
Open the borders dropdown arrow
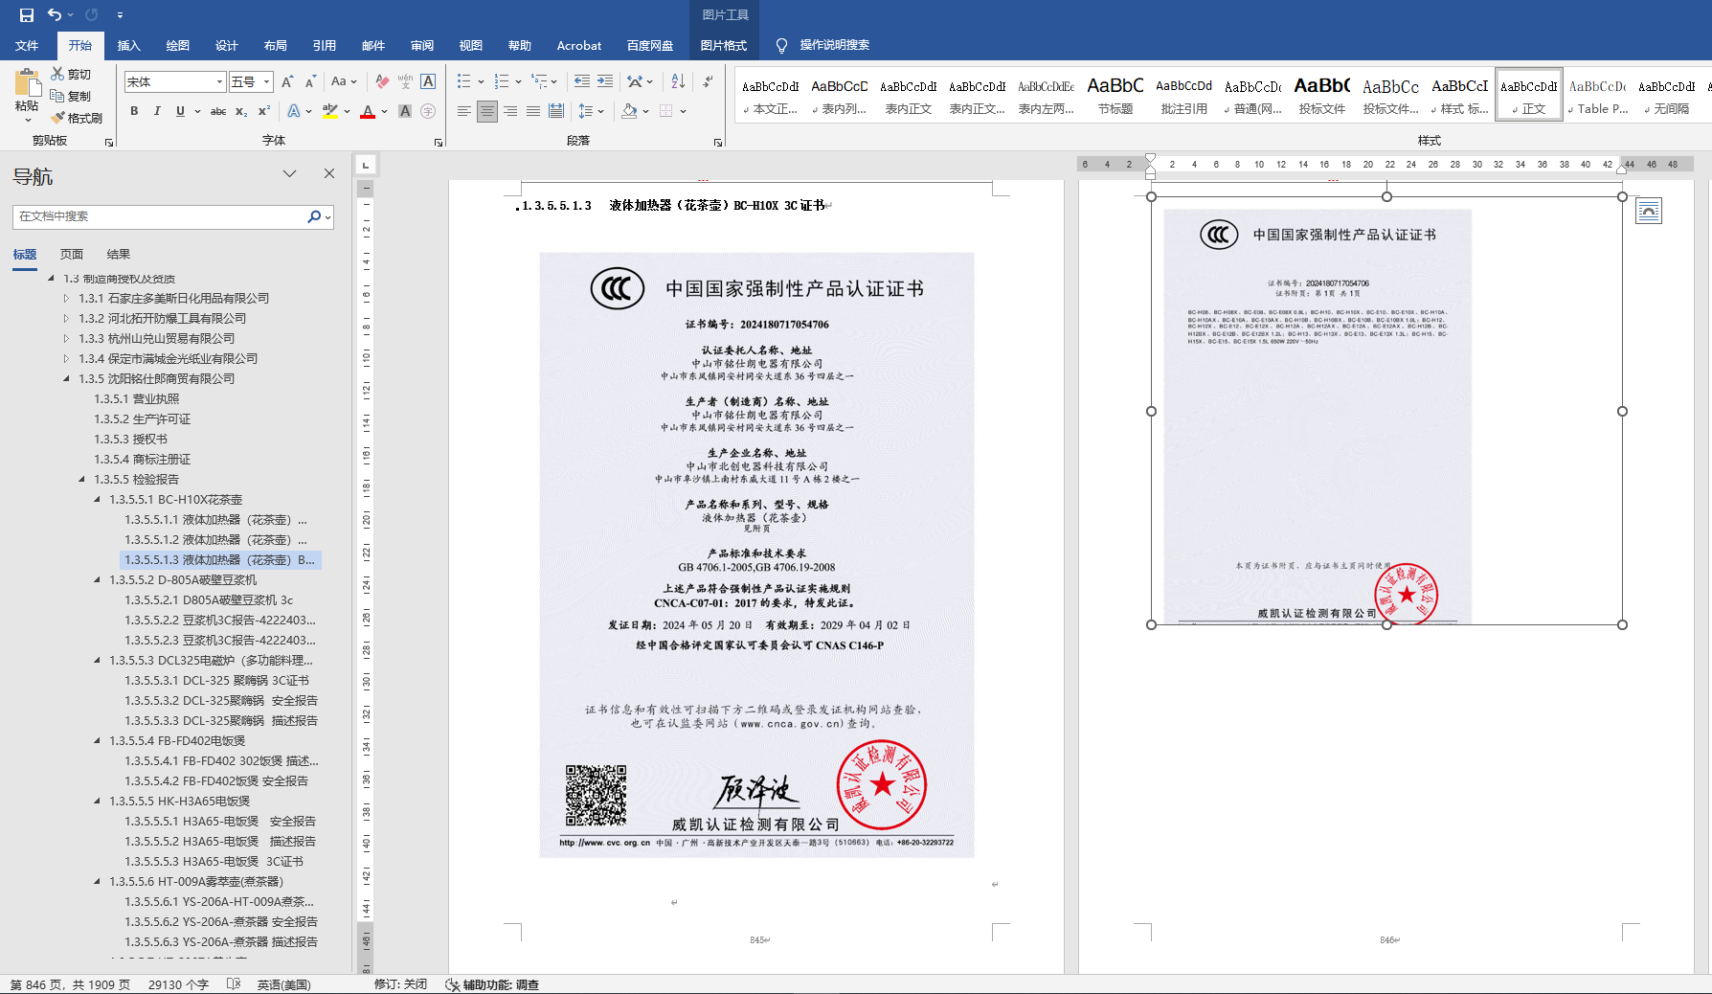(x=684, y=111)
